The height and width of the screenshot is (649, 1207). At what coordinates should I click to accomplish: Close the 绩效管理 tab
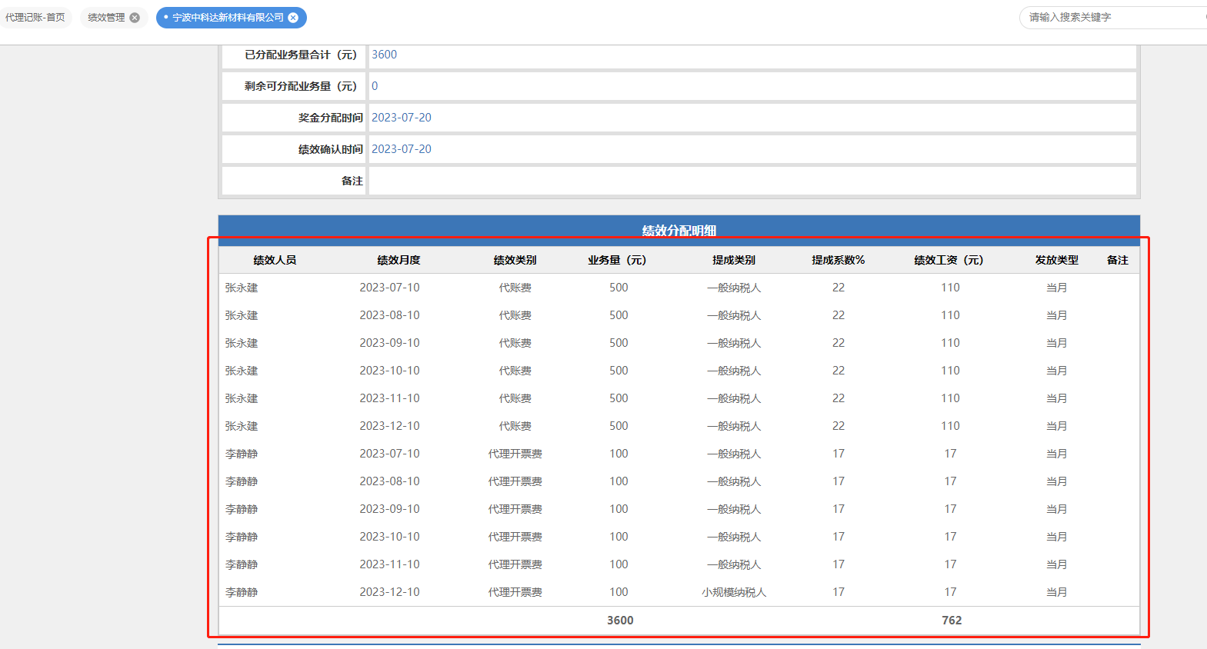pos(135,18)
